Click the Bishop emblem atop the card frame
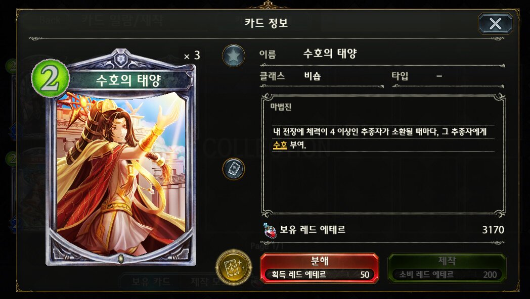 (x=121, y=59)
